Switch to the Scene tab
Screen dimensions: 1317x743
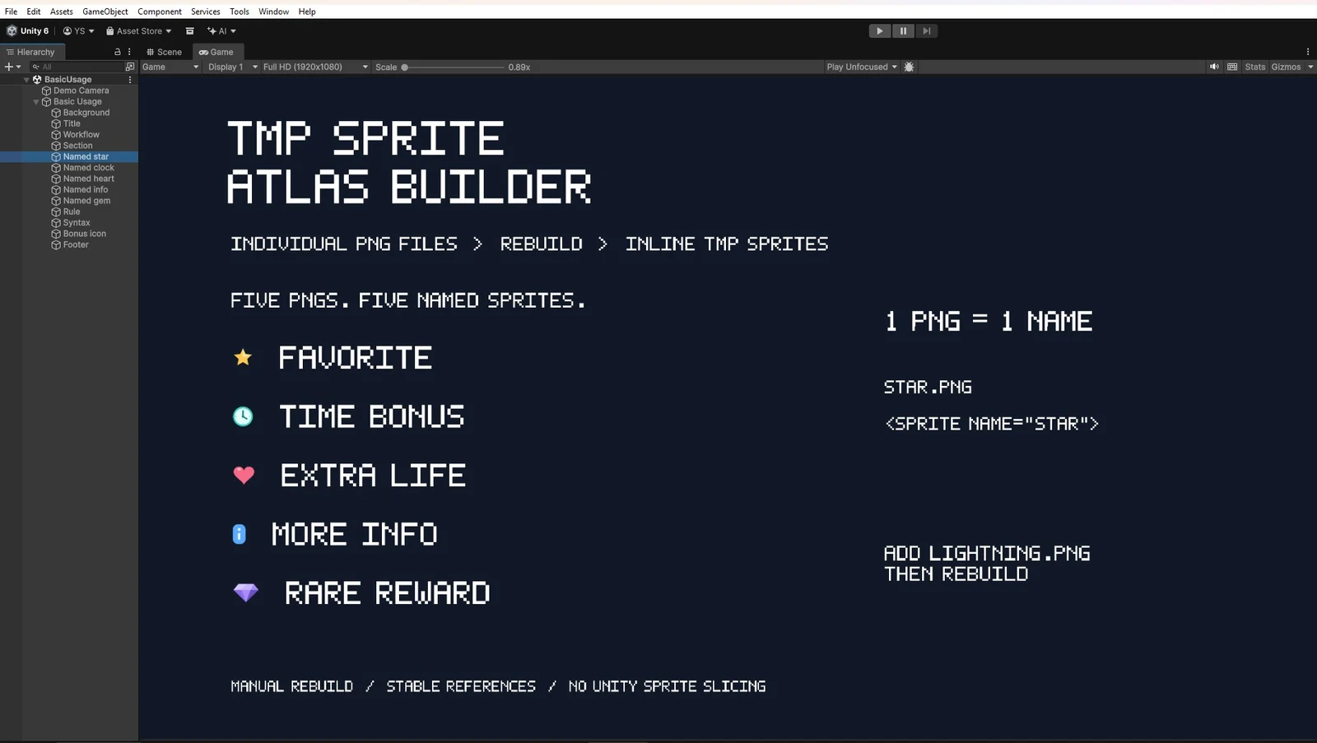pos(165,52)
